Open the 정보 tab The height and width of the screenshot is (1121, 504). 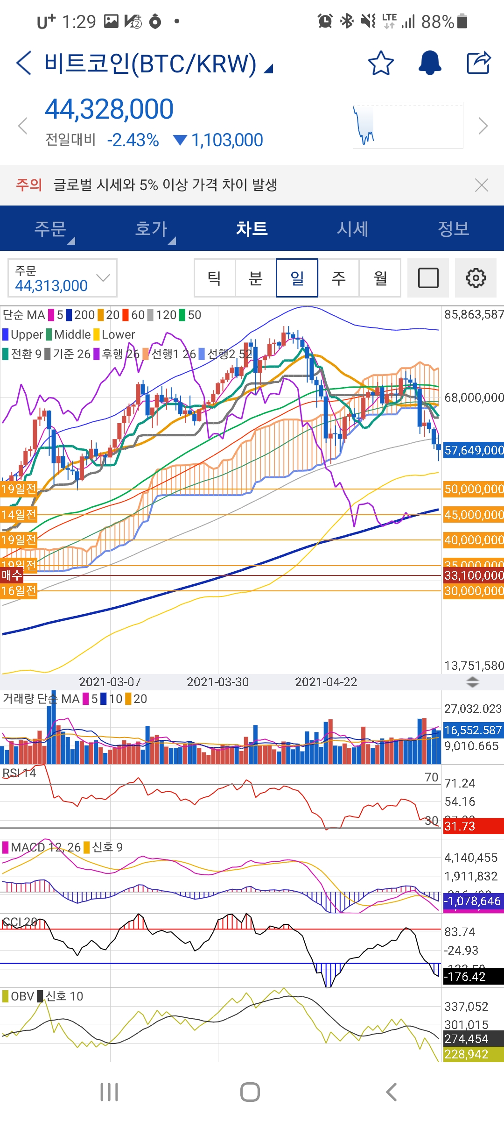click(x=454, y=228)
